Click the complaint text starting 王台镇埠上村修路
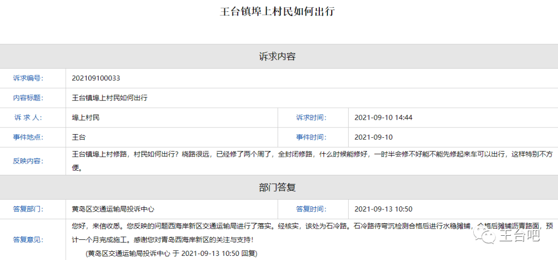The width and height of the screenshot is (558, 260). click(312, 161)
